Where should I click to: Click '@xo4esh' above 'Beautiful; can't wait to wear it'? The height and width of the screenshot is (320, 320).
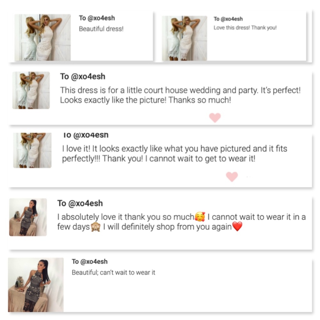[x=94, y=262]
